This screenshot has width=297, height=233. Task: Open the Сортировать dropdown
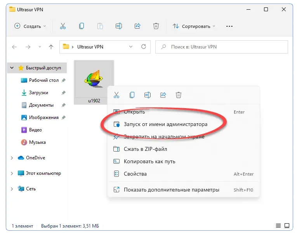click(194, 26)
